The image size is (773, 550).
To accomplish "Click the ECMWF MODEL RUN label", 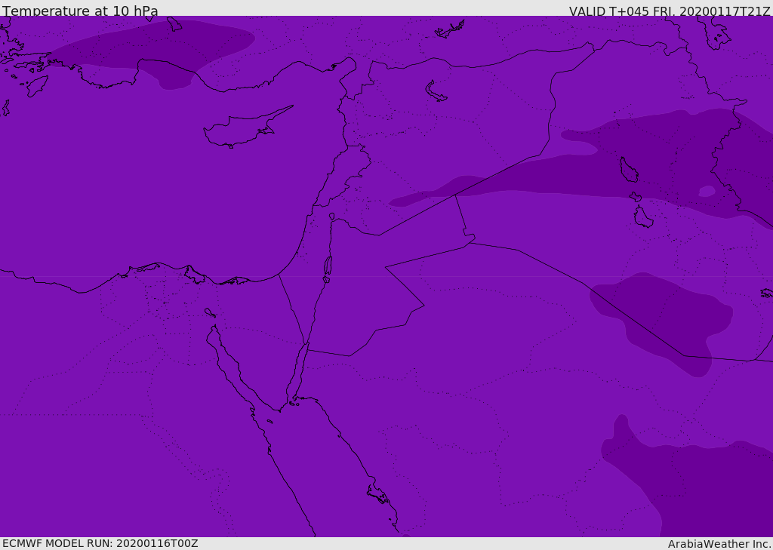I will point(100,543).
